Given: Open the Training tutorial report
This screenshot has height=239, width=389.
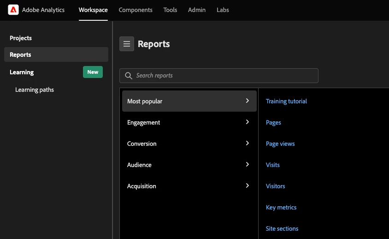Looking at the screenshot, I should 286,101.
